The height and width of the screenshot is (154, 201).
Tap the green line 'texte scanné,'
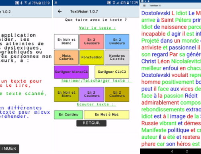pyautogui.click(x=23, y=93)
